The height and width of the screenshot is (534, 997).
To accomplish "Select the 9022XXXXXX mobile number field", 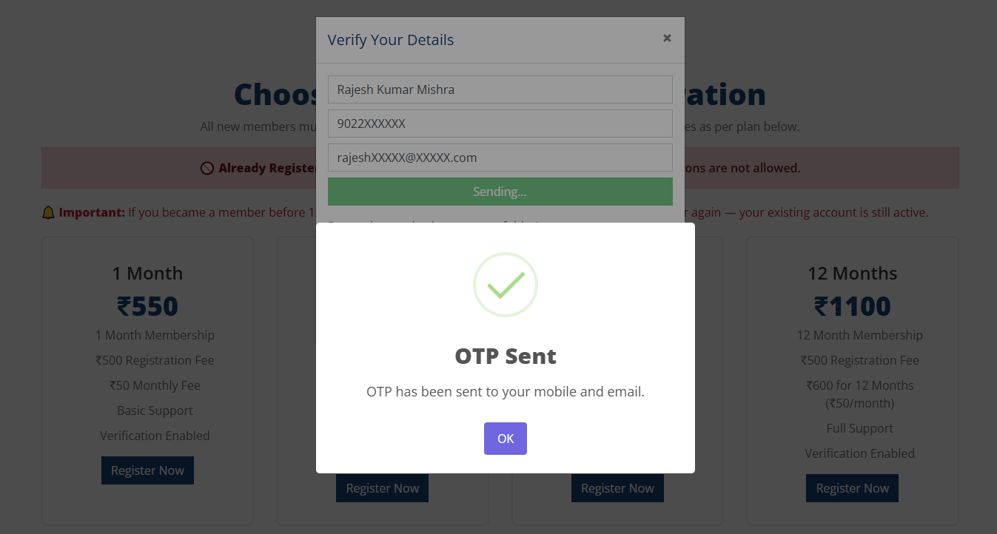I will (x=500, y=124).
